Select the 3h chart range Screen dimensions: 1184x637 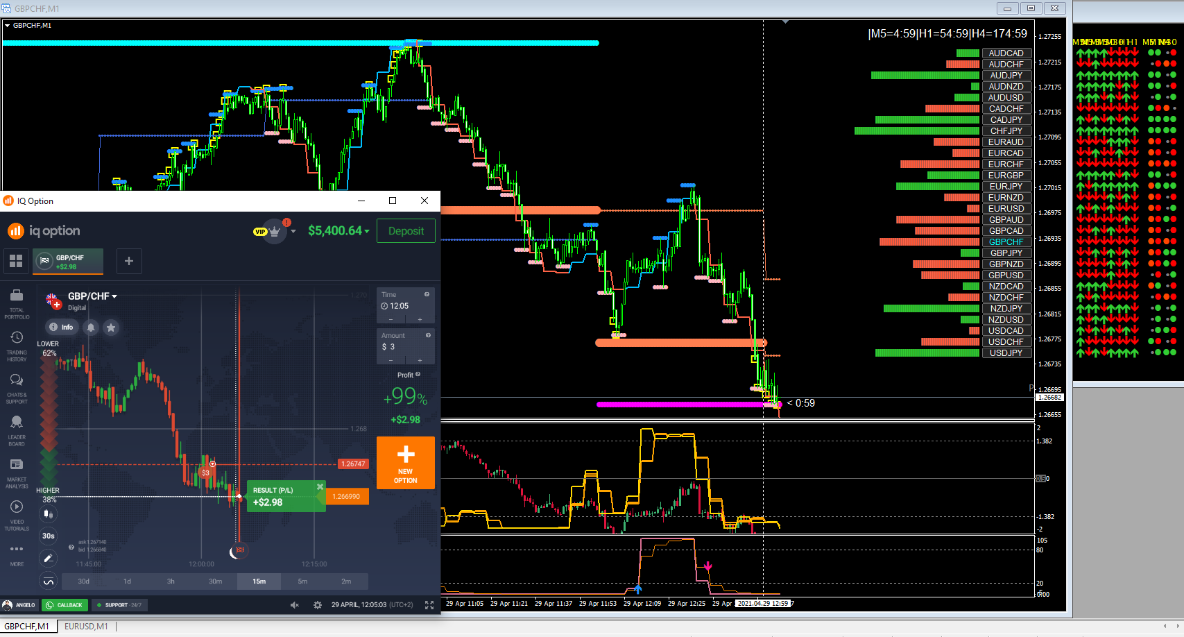[171, 581]
